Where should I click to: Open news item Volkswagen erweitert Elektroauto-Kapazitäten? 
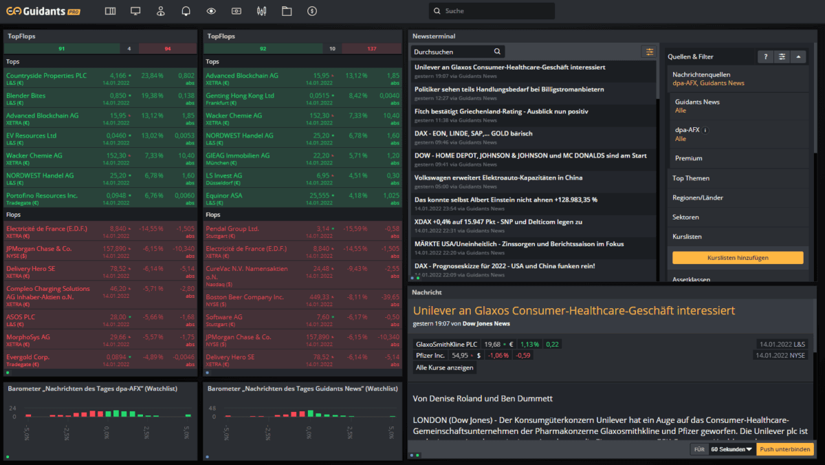[533, 181]
